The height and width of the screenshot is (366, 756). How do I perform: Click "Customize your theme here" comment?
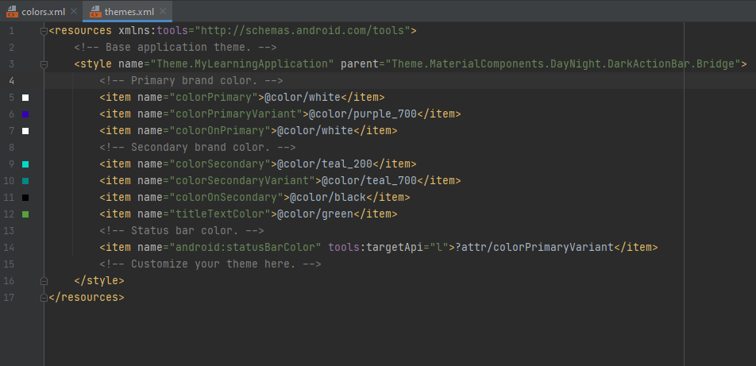(210, 264)
